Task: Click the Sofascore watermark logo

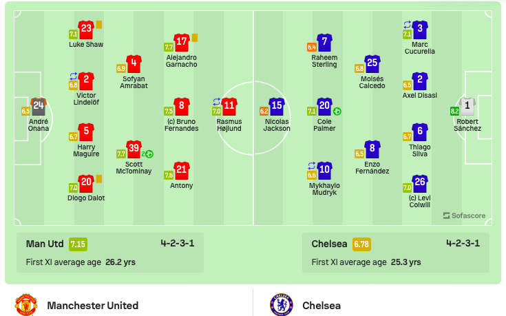Action: tap(464, 215)
